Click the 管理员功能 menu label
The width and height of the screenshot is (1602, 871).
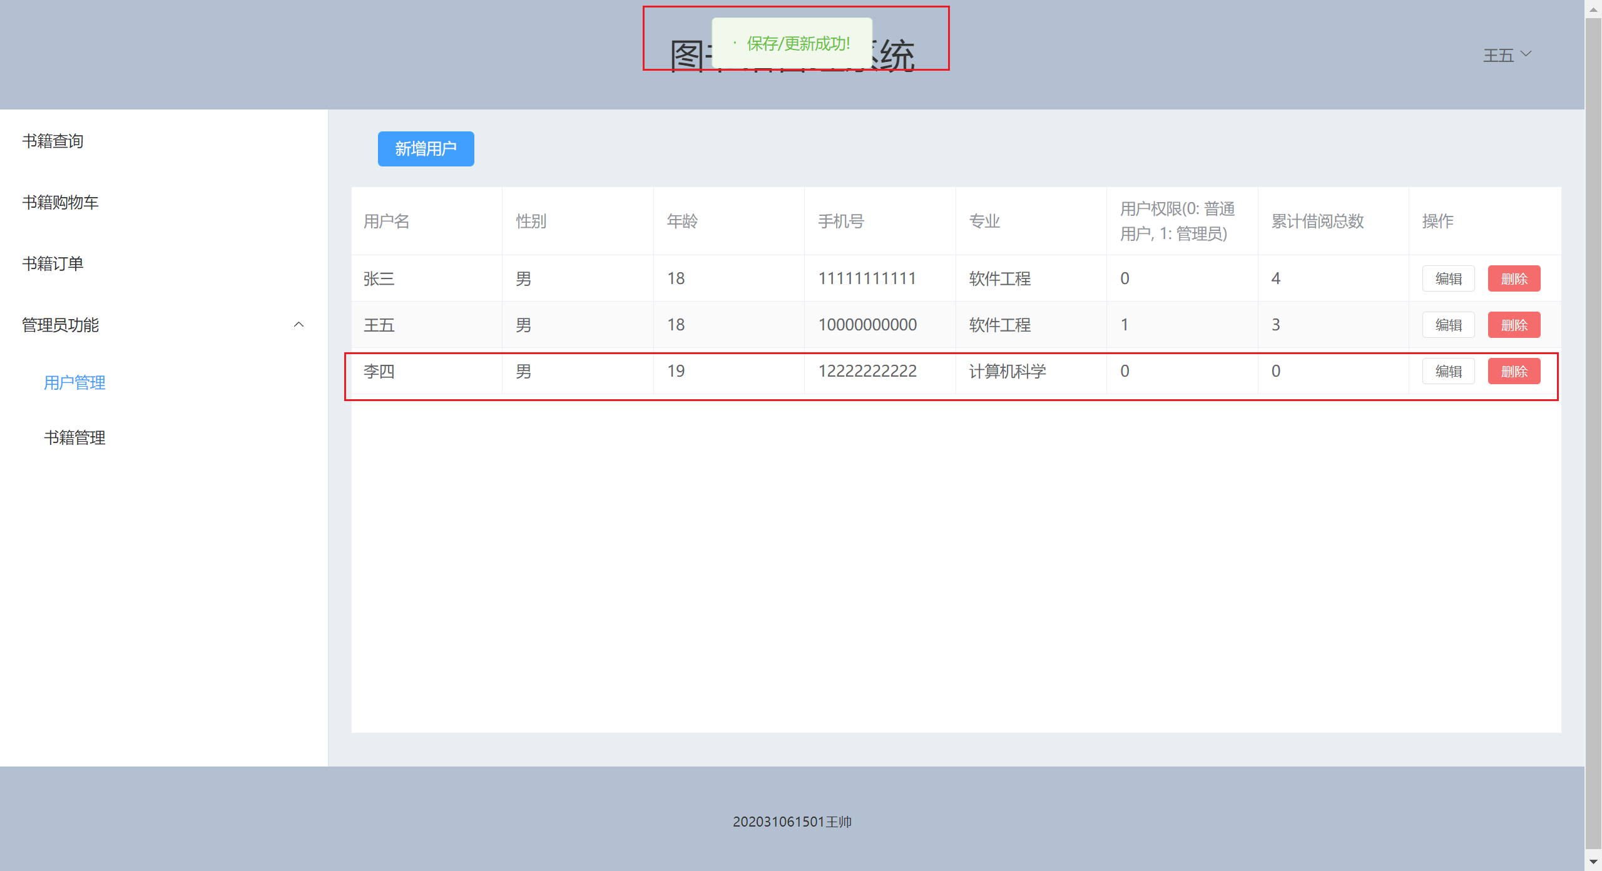(61, 325)
